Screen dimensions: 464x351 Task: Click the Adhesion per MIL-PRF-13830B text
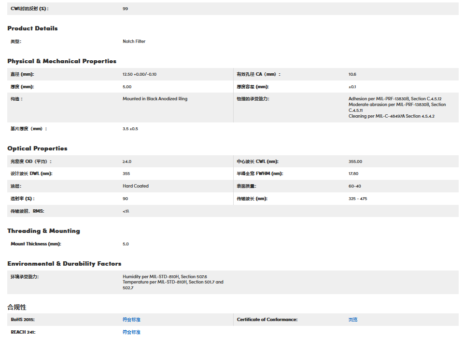395,99
